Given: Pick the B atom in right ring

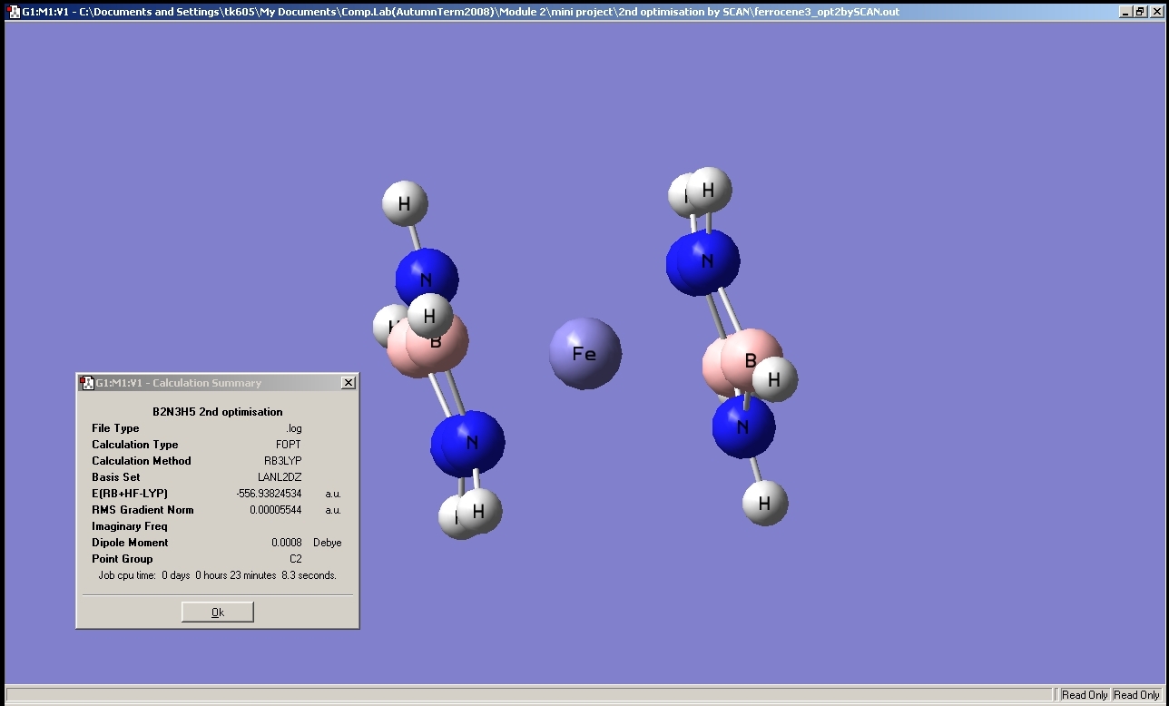Looking at the screenshot, I should pyautogui.click(x=749, y=358).
